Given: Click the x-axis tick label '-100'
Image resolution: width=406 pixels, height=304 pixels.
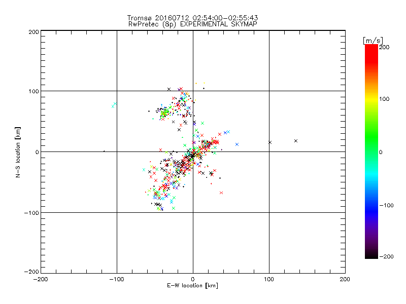Looking at the screenshot, I should (117, 279).
